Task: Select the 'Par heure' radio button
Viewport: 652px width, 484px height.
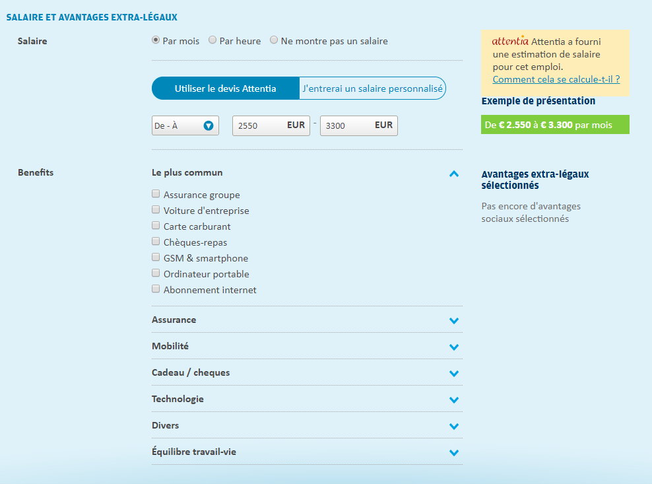Action: [x=212, y=40]
